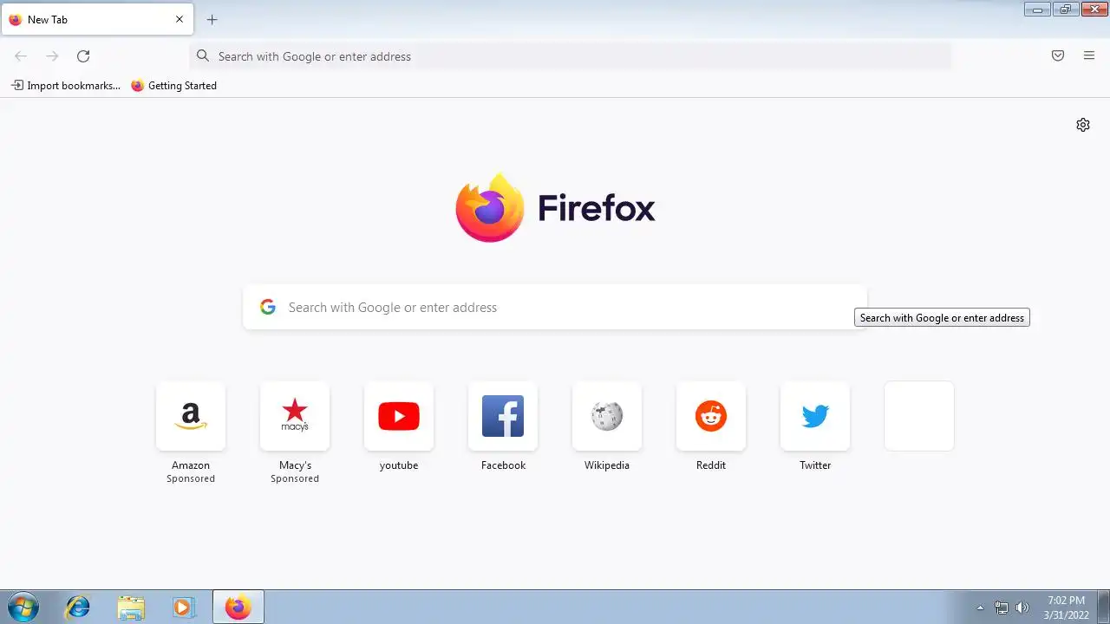Viewport: 1110px width, 624px height.
Task: Open Getting Started bookmark
Action: (173, 86)
